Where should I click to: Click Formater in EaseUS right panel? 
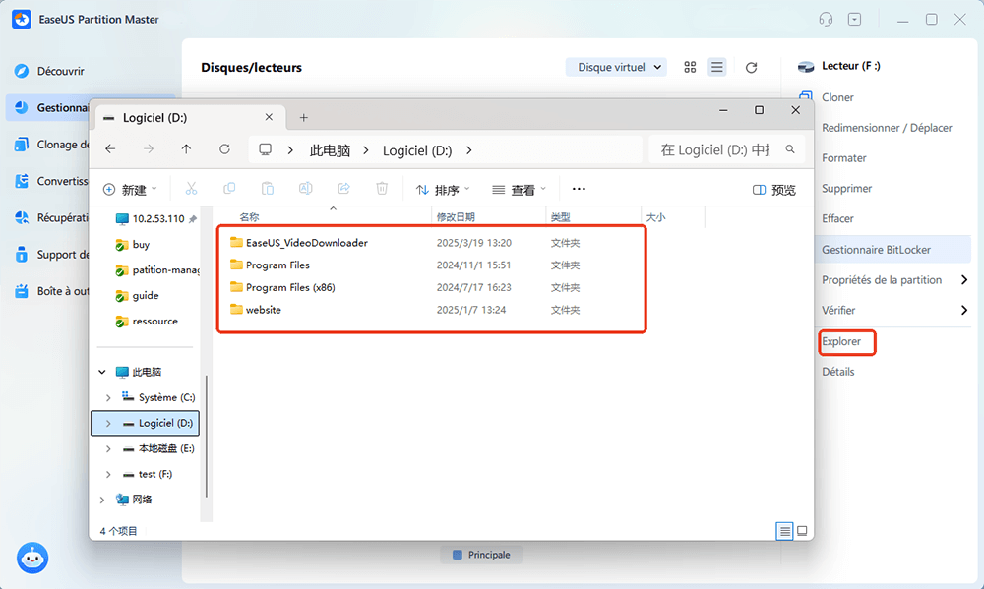tap(844, 158)
